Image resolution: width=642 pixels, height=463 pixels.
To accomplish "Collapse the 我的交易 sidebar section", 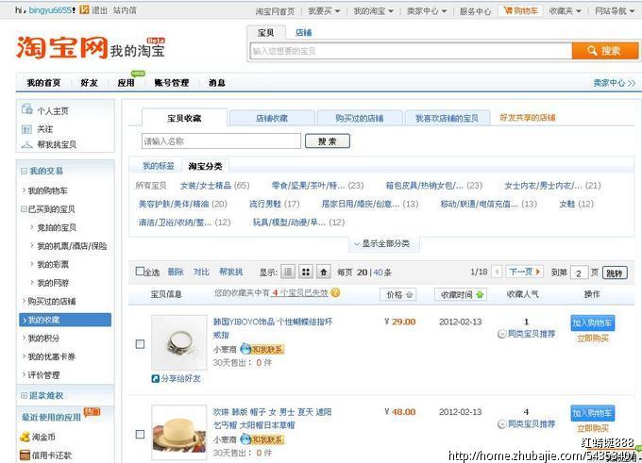I will [x=25, y=171].
